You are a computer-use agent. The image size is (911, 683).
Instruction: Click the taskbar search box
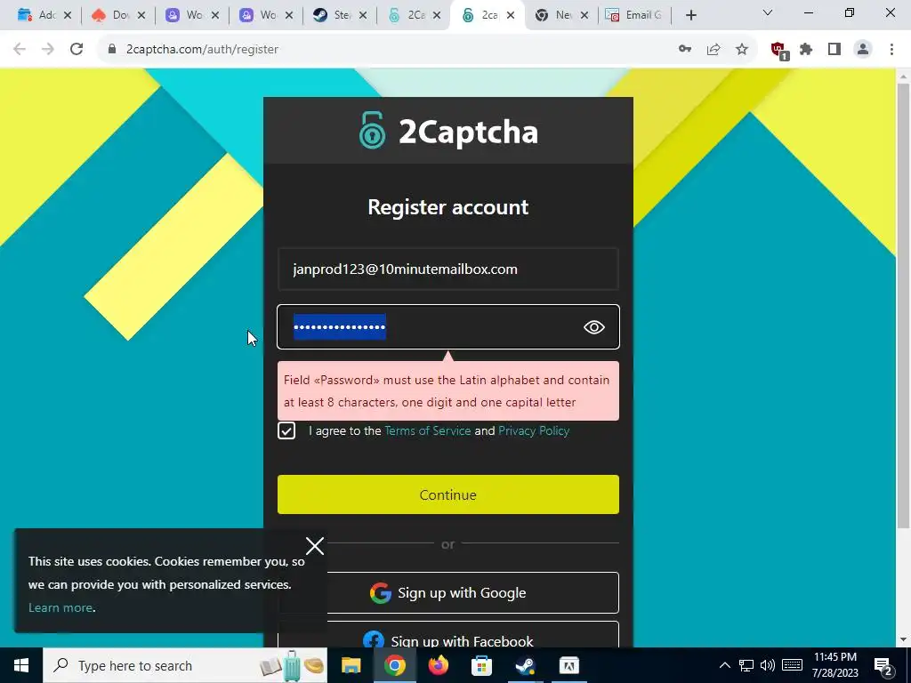point(185,665)
